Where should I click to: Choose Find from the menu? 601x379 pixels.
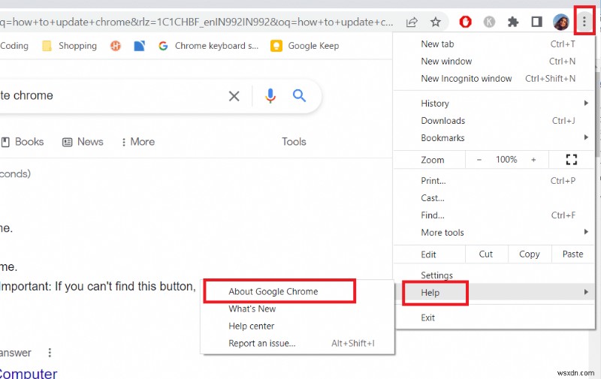[494, 215]
